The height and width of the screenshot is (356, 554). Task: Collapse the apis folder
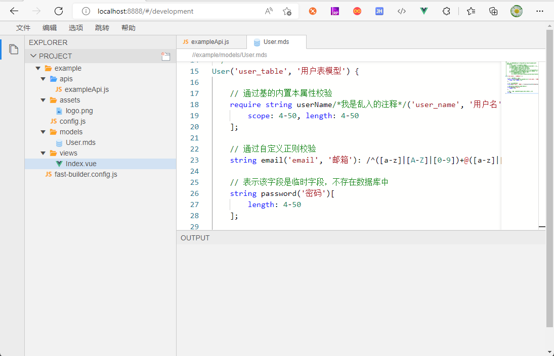coord(43,79)
